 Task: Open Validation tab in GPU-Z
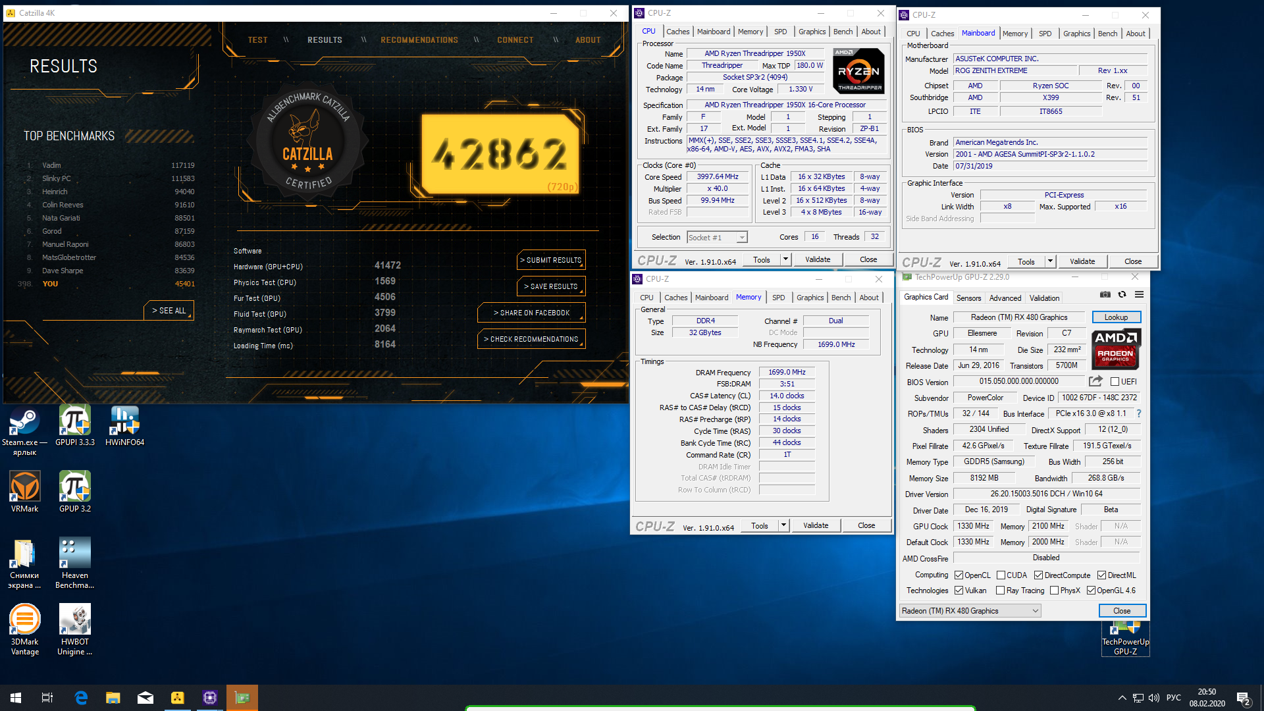coord(1044,298)
